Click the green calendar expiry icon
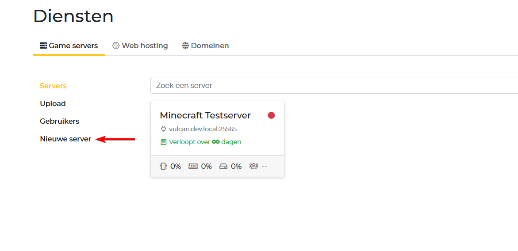Image resolution: width=518 pixels, height=251 pixels. click(163, 142)
